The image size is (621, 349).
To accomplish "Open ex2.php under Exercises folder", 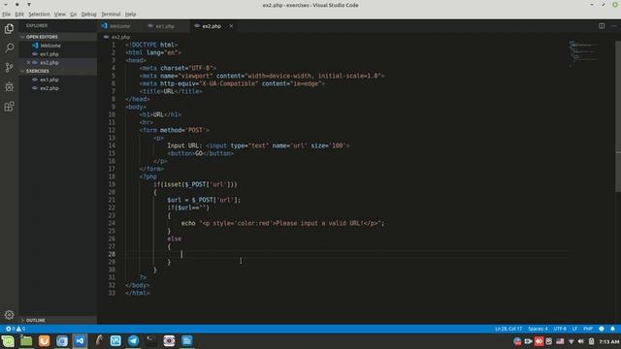I will [x=58, y=88].
